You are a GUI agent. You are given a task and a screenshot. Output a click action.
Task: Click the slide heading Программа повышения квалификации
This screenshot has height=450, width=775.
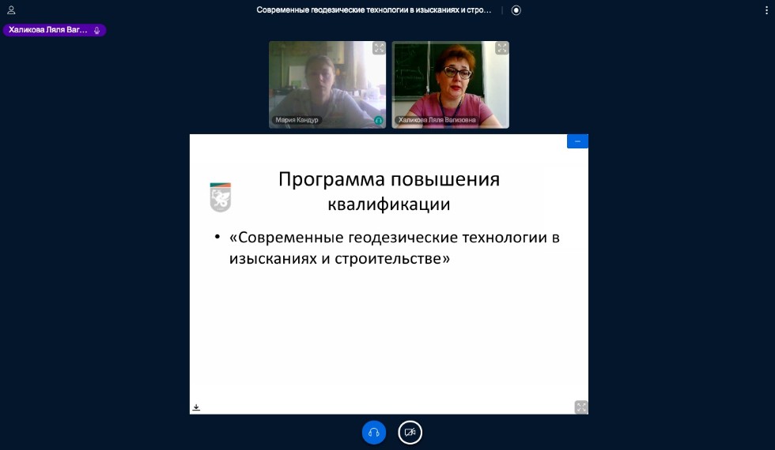389,191
